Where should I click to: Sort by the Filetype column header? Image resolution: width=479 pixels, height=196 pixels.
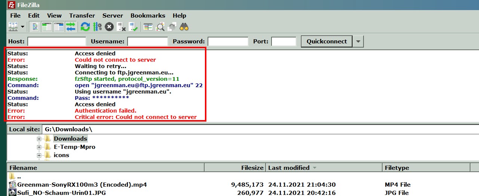426,168
